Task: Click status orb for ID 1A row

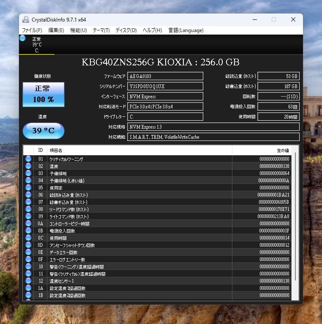Action: coord(28,288)
